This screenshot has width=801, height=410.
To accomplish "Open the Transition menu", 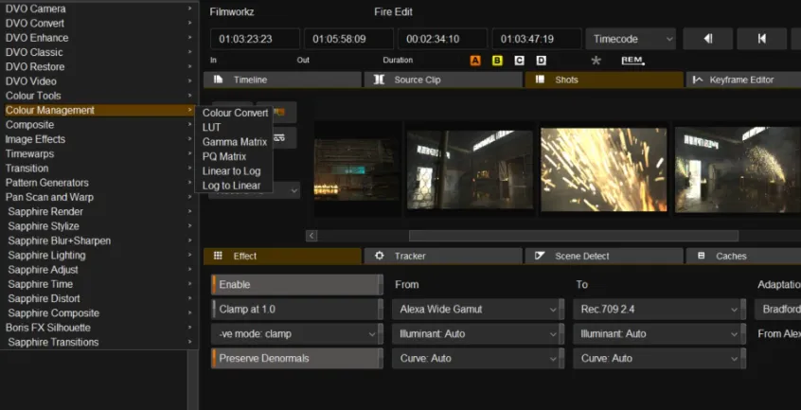I will (x=98, y=168).
